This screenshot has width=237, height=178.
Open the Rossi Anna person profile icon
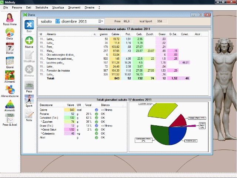pos(10,18)
